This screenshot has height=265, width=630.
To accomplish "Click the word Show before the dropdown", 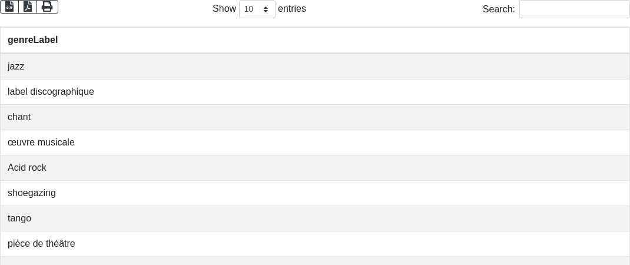I will click(224, 9).
